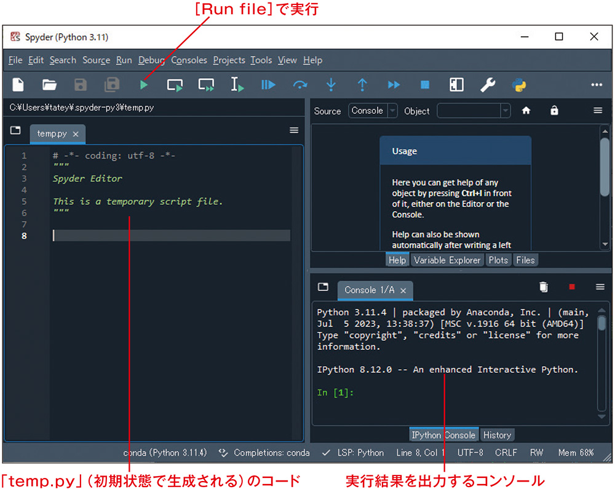Click the Mem 68% status entry
615x489 pixels.
tap(576, 453)
